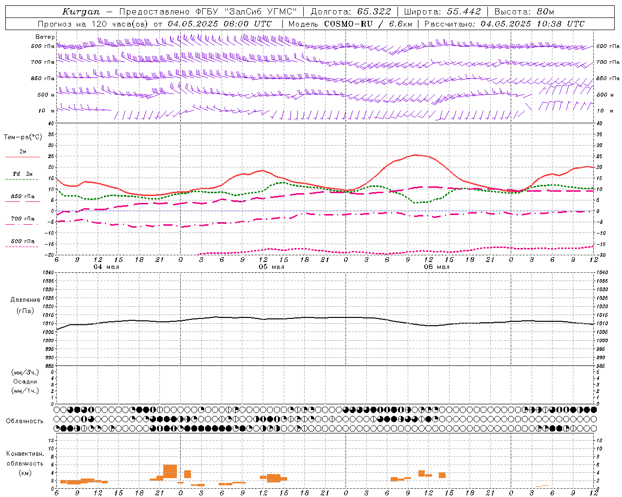Click the tallest orange convective cloud bar

(170, 471)
